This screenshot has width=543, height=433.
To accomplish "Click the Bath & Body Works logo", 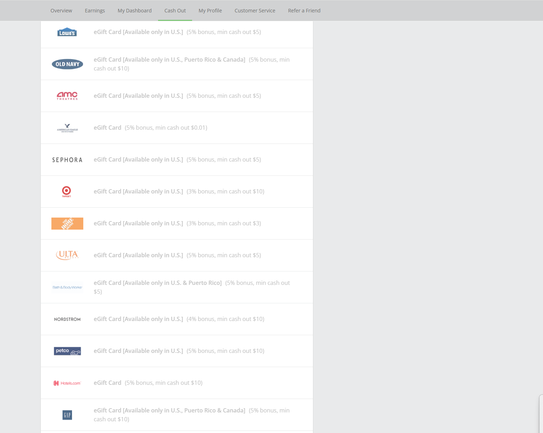I will tap(67, 287).
